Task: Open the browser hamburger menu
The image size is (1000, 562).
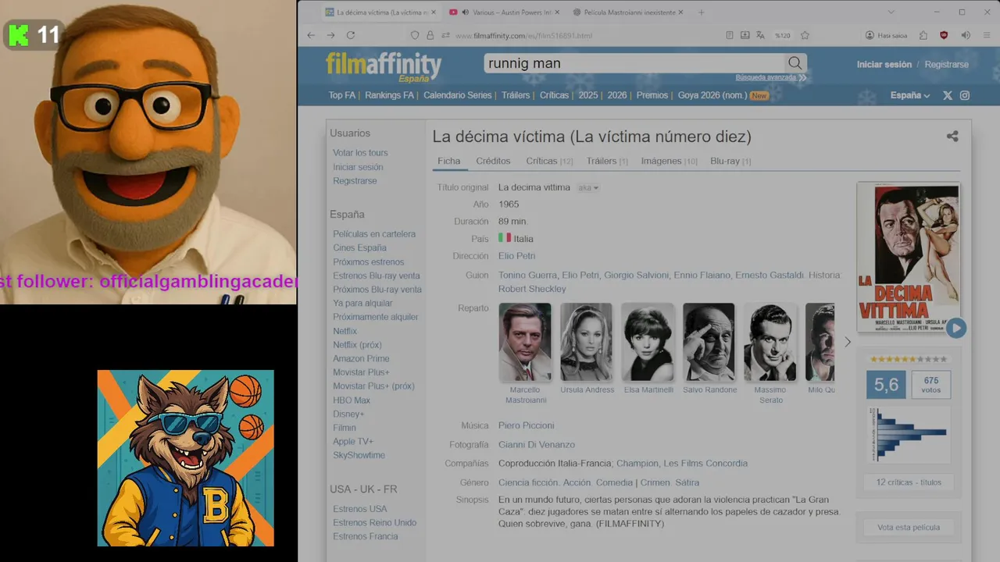Action: coord(987,35)
